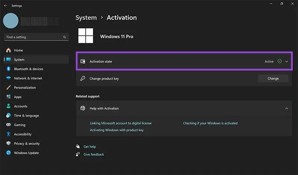Click the Home house icon
The width and height of the screenshot is (298, 175).
point(8,50)
